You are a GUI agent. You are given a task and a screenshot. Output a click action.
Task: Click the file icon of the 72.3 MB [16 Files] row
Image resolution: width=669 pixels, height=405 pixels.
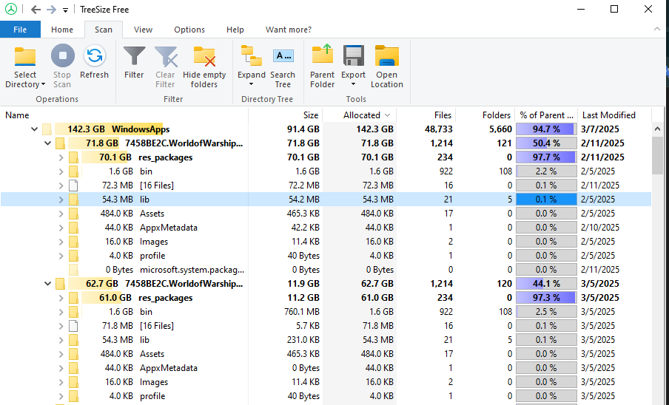pyautogui.click(x=73, y=186)
